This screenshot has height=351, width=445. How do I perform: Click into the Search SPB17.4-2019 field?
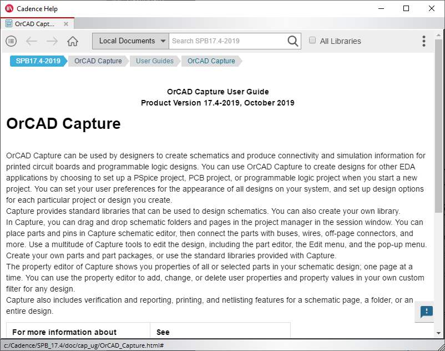point(227,41)
